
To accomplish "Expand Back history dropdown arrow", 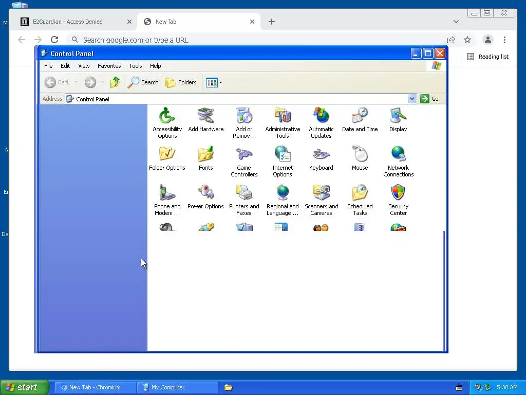I will pyautogui.click(x=76, y=82).
